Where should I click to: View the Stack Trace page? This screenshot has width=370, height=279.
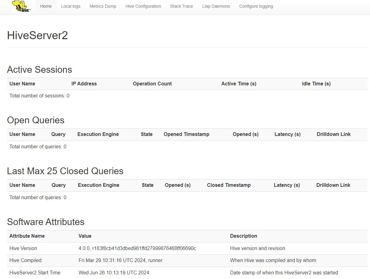[181, 6]
